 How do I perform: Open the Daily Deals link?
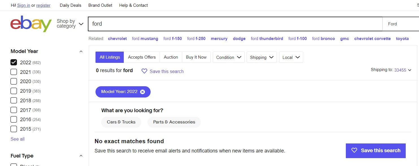tap(70, 5)
